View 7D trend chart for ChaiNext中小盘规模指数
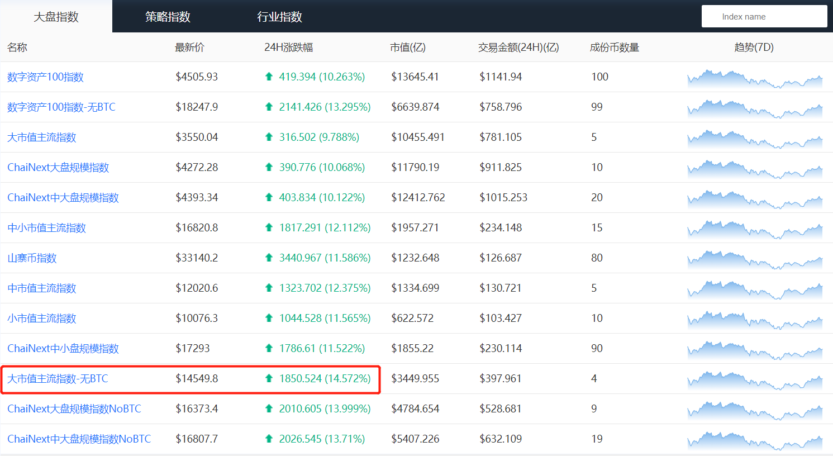This screenshot has height=456, width=833. 755,350
